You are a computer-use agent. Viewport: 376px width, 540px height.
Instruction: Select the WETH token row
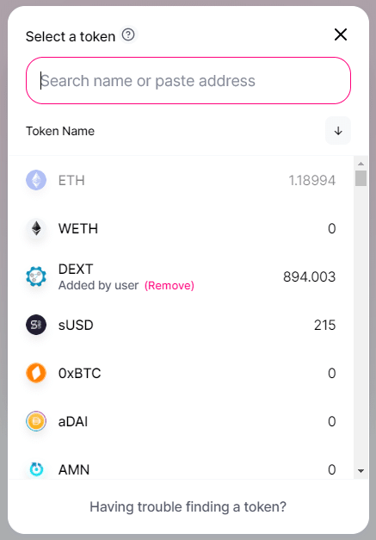pos(181,228)
